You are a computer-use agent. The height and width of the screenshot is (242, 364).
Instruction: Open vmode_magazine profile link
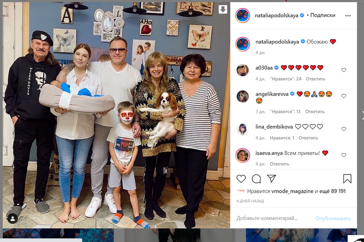(x=292, y=191)
